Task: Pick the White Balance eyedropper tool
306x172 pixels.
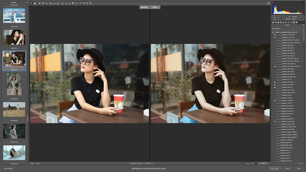Action: point(39,3)
